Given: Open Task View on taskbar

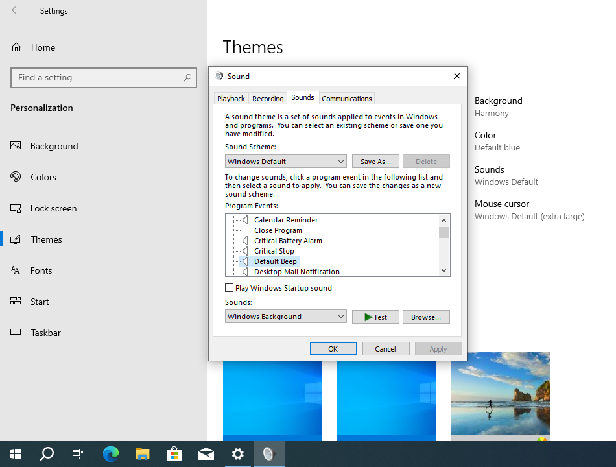Looking at the screenshot, I should 78,454.
